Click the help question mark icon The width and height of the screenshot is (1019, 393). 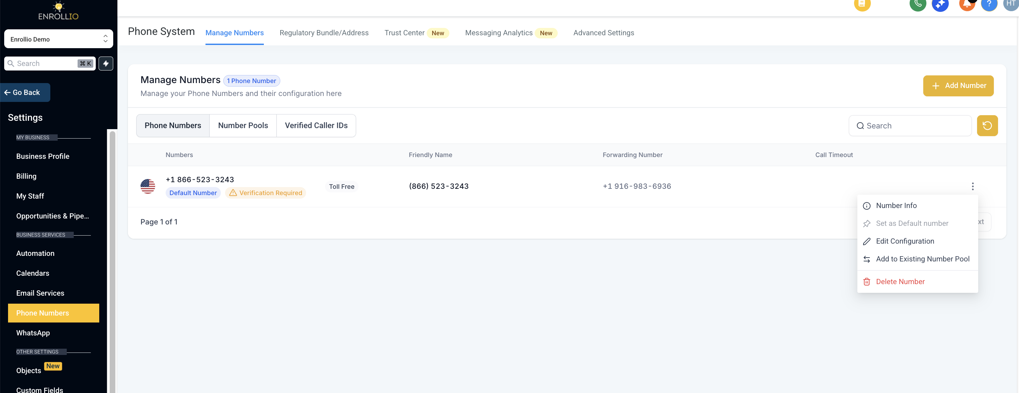click(989, 4)
